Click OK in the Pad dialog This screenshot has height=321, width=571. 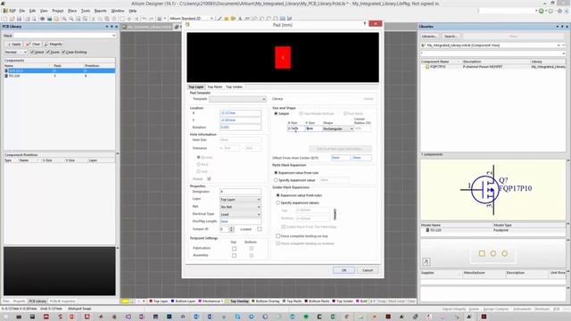pos(343,270)
